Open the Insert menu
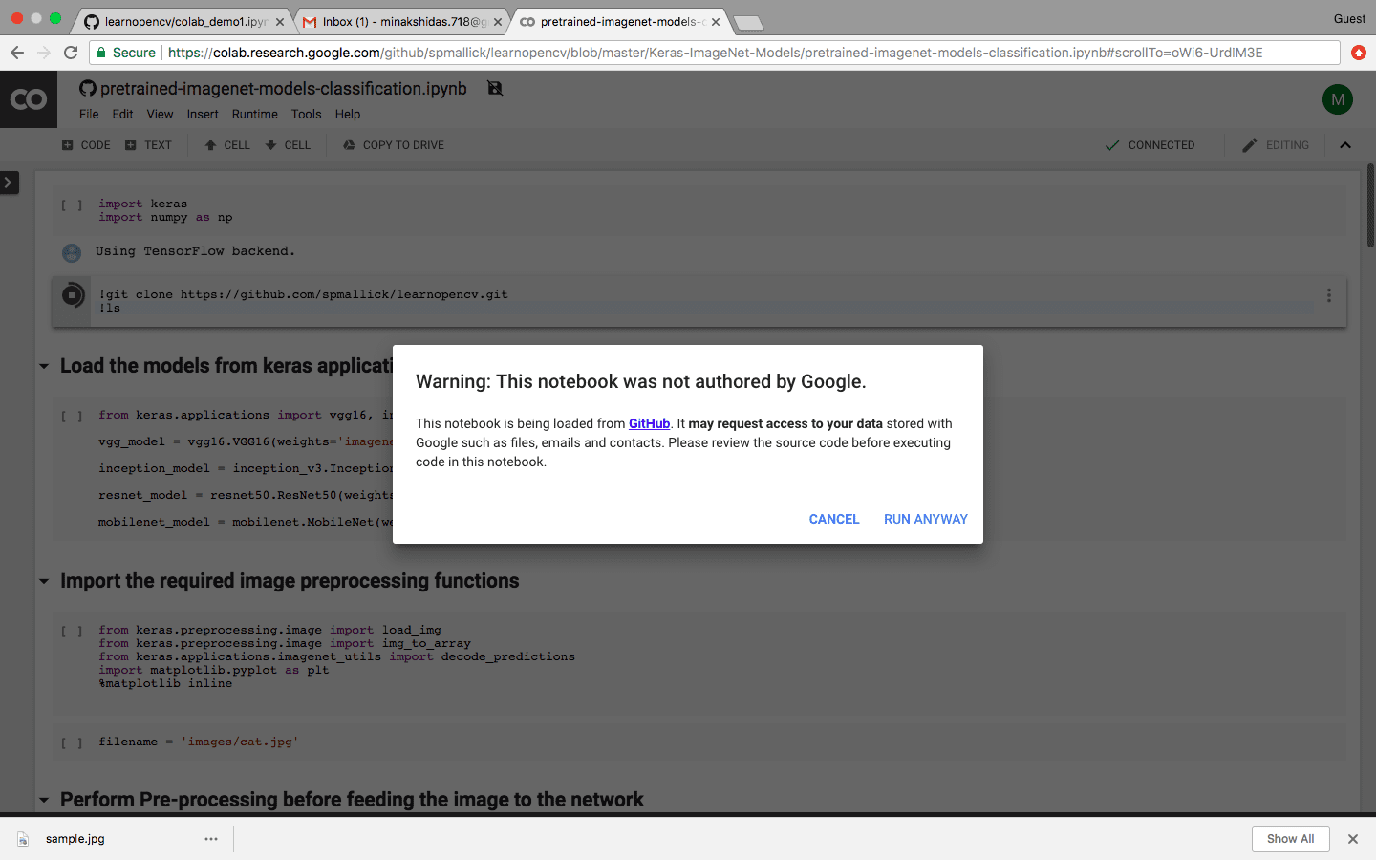 point(203,114)
